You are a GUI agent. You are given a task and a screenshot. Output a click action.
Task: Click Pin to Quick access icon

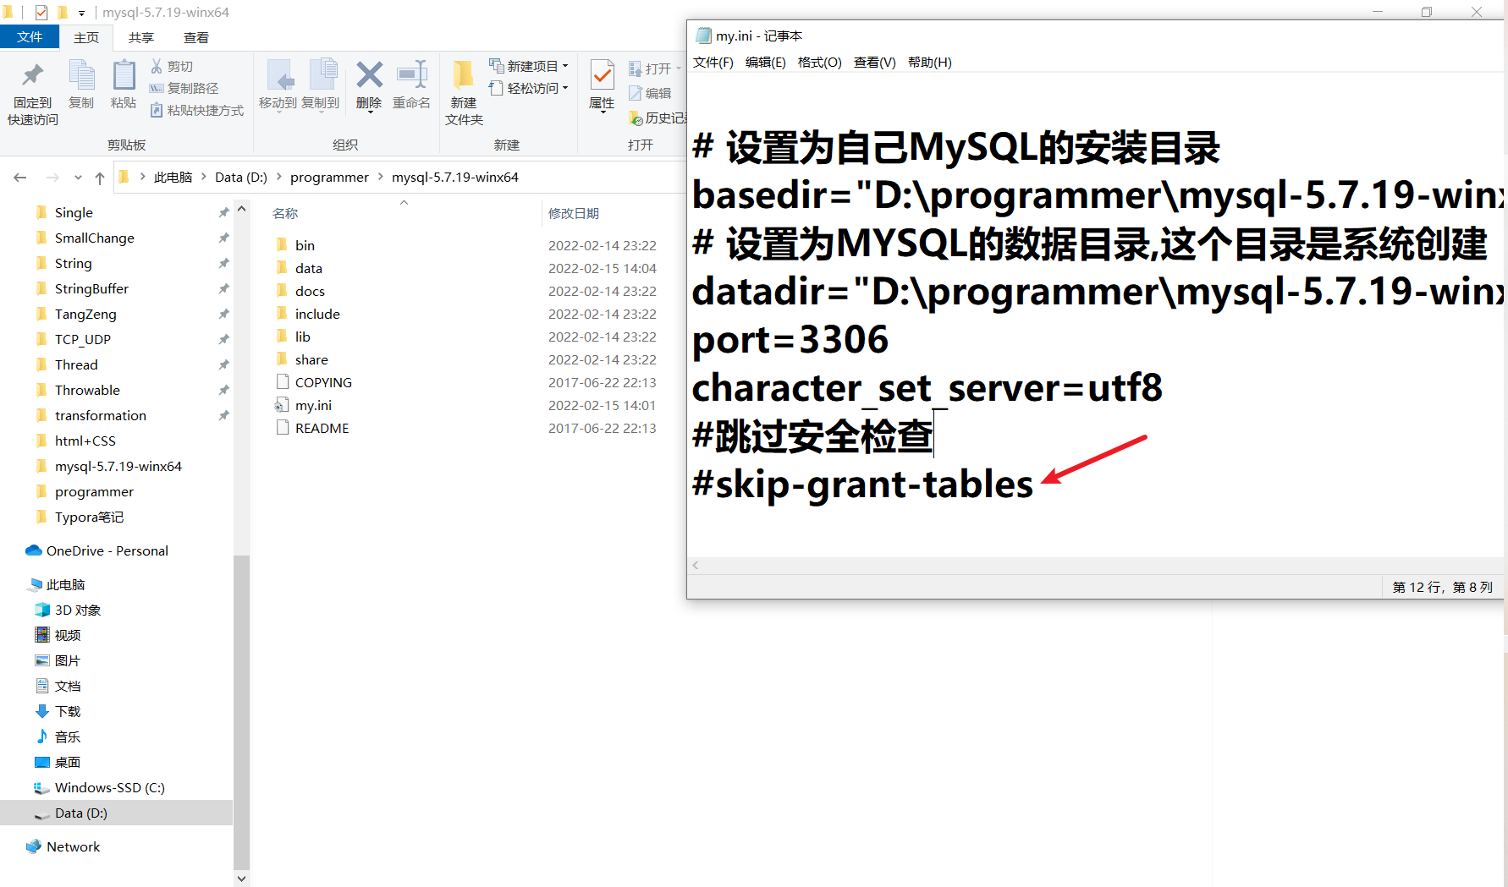(32, 75)
